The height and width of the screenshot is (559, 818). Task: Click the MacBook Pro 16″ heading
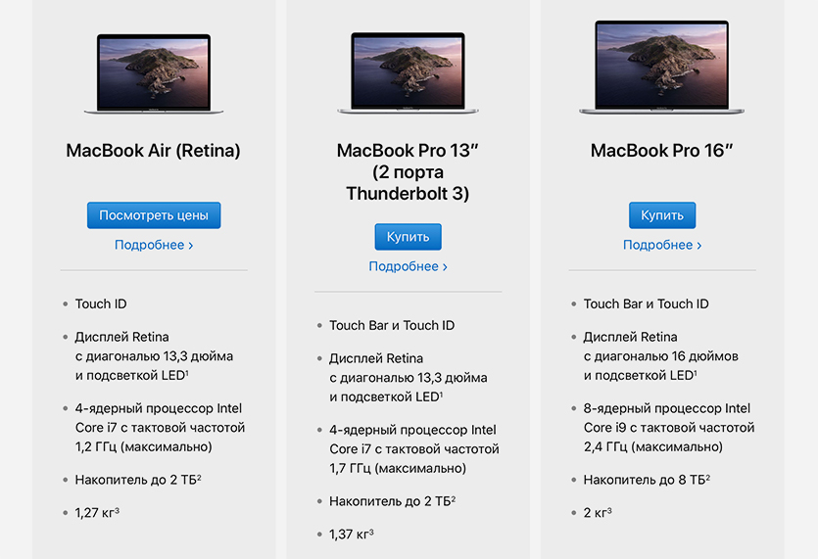click(662, 151)
